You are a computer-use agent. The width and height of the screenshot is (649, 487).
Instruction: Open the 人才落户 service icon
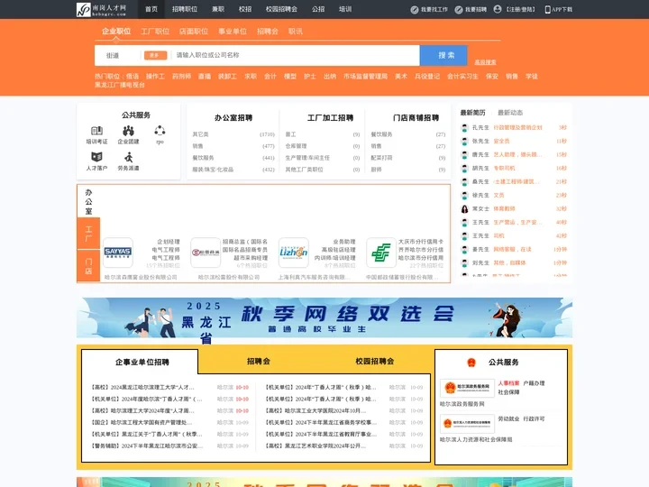[96, 157]
